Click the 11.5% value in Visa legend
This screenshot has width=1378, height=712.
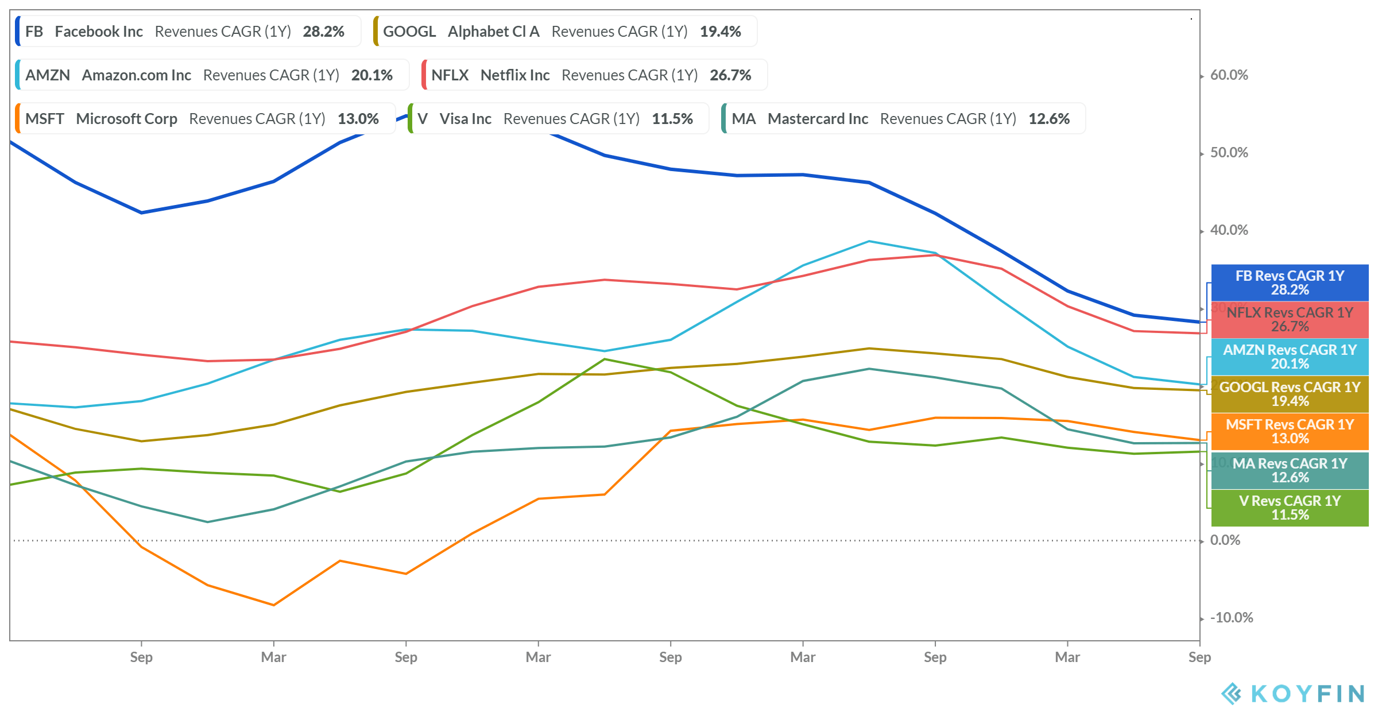point(672,119)
